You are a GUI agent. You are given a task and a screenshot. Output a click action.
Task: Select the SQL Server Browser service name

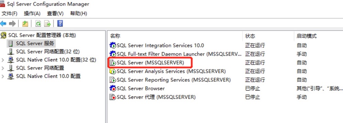(141, 88)
